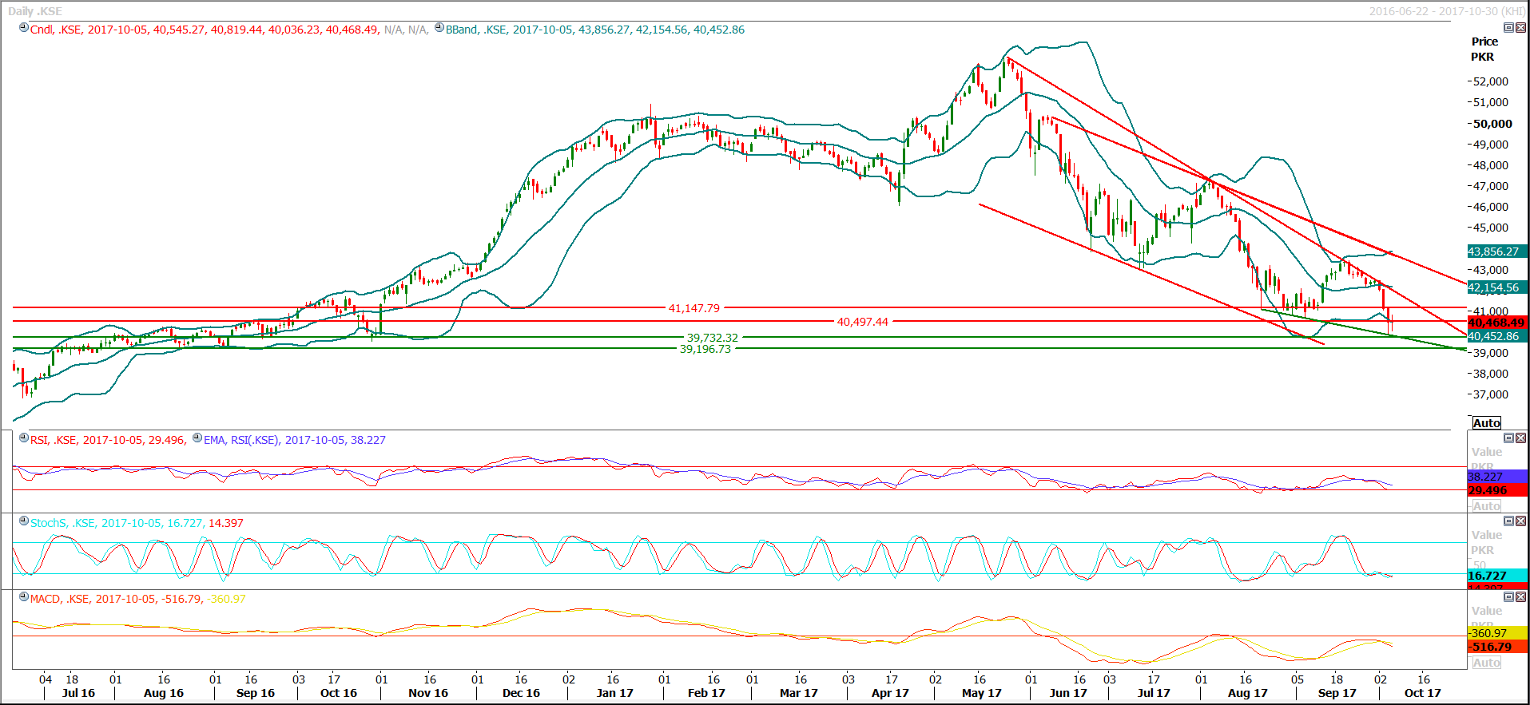Click Jun 17 on the time axis
1530x705 pixels.
pos(1068,693)
